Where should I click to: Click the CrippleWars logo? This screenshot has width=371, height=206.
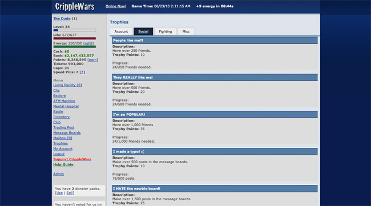pyautogui.click(x=75, y=6)
